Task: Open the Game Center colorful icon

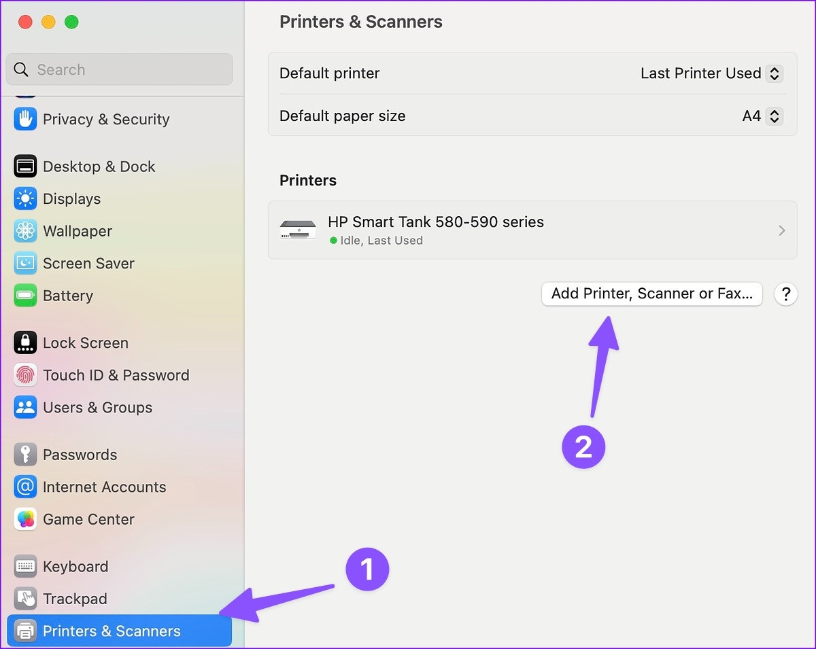Action: (x=25, y=519)
